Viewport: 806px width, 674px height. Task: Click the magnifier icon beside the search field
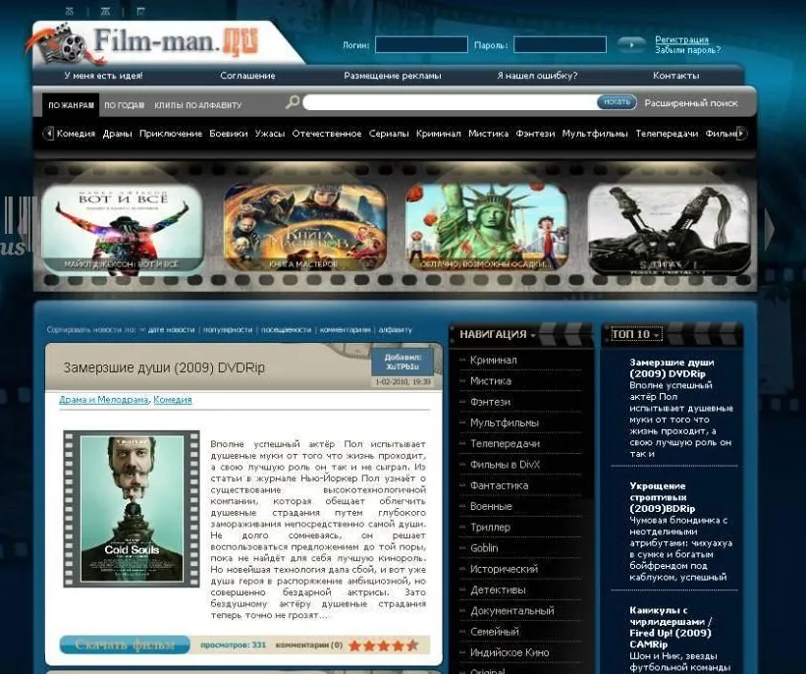(293, 102)
